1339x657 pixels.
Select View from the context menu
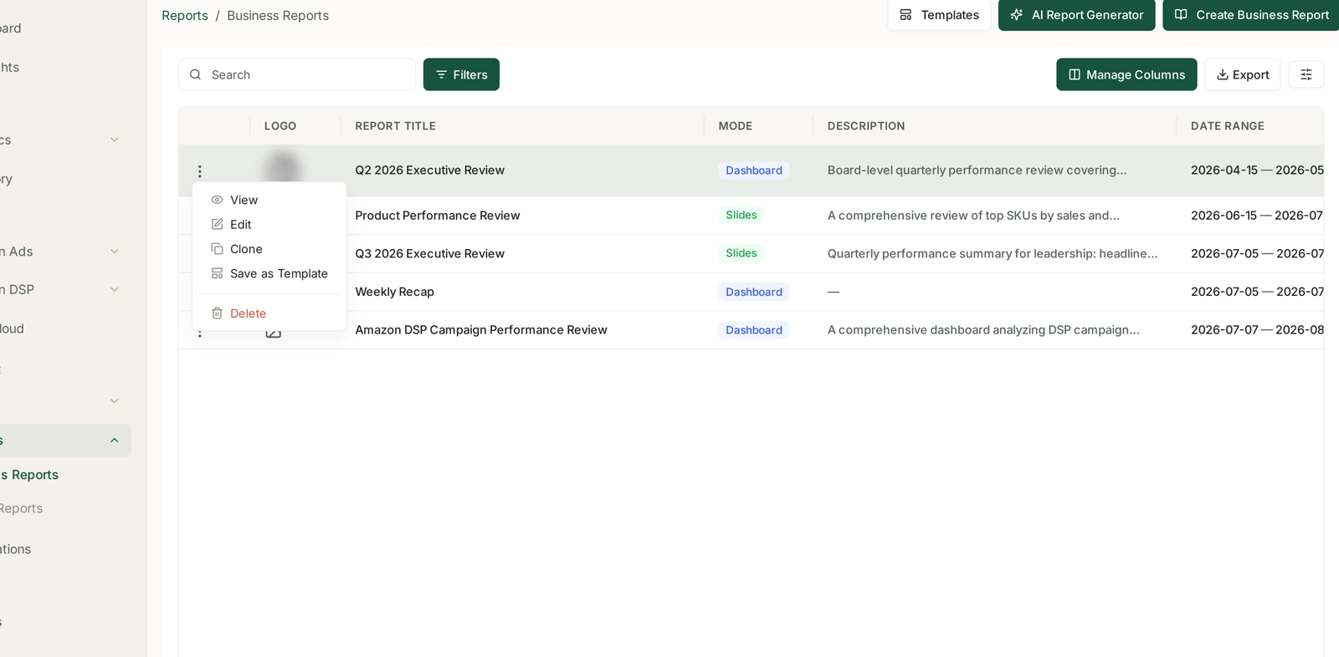[269, 200]
